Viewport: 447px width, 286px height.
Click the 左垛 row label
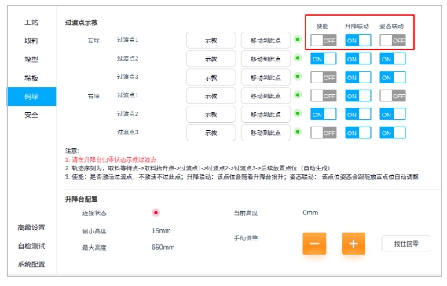[x=93, y=41]
